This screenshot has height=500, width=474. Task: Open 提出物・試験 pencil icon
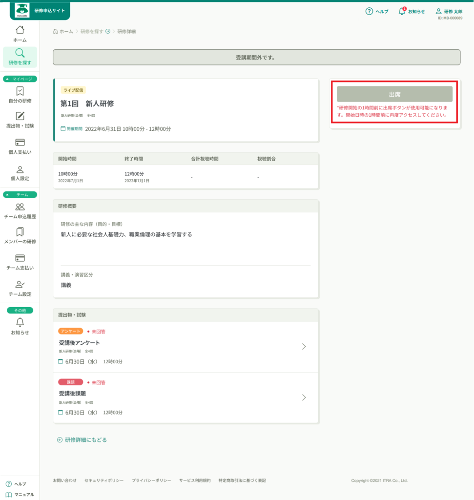click(20, 116)
